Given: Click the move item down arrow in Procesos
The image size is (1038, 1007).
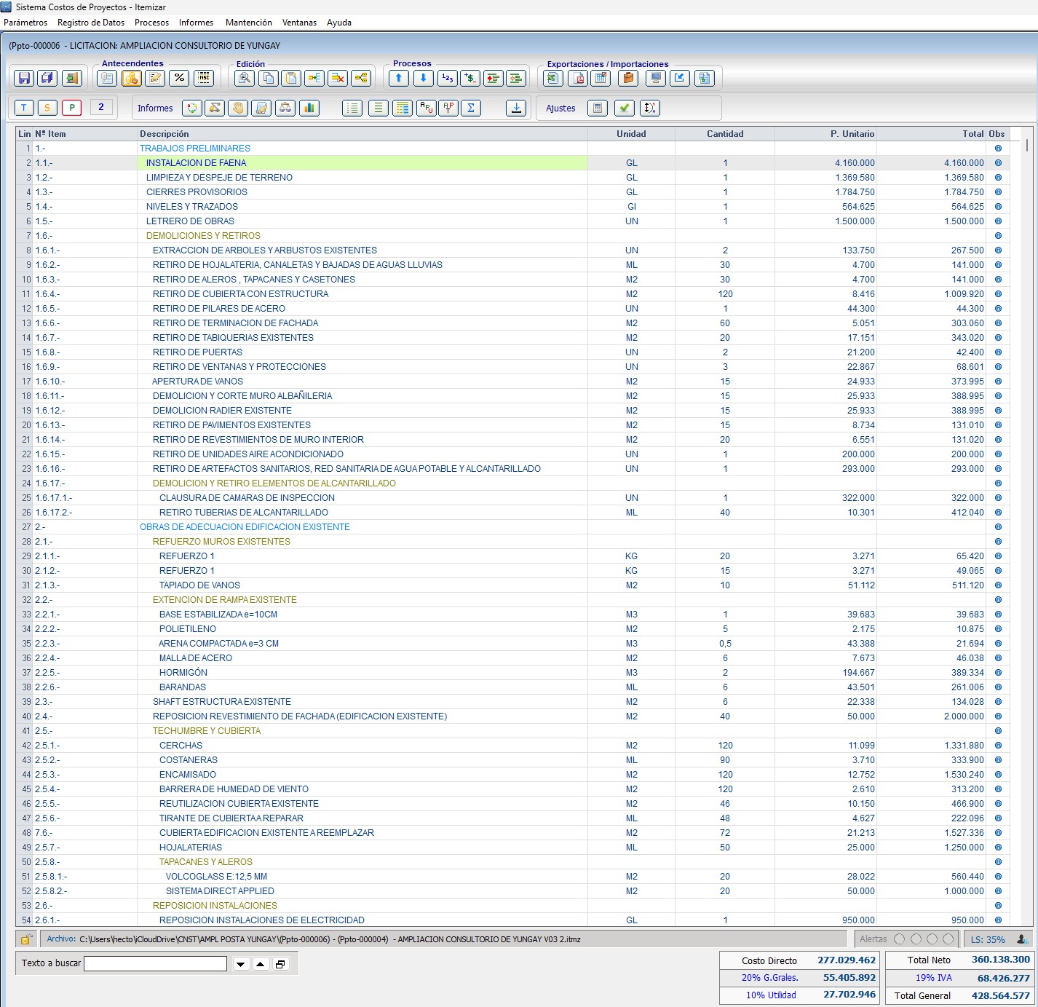Looking at the screenshot, I should (424, 78).
